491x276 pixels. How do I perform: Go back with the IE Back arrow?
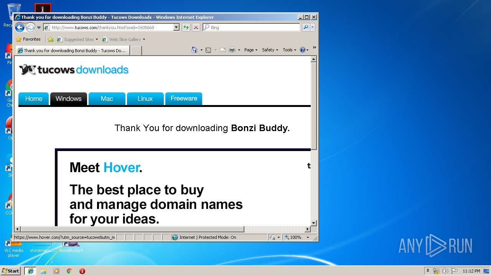pyautogui.click(x=20, y=27)
